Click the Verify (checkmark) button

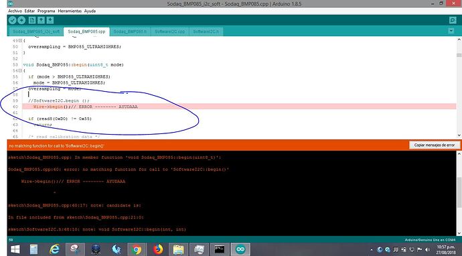tap(12, 20)
